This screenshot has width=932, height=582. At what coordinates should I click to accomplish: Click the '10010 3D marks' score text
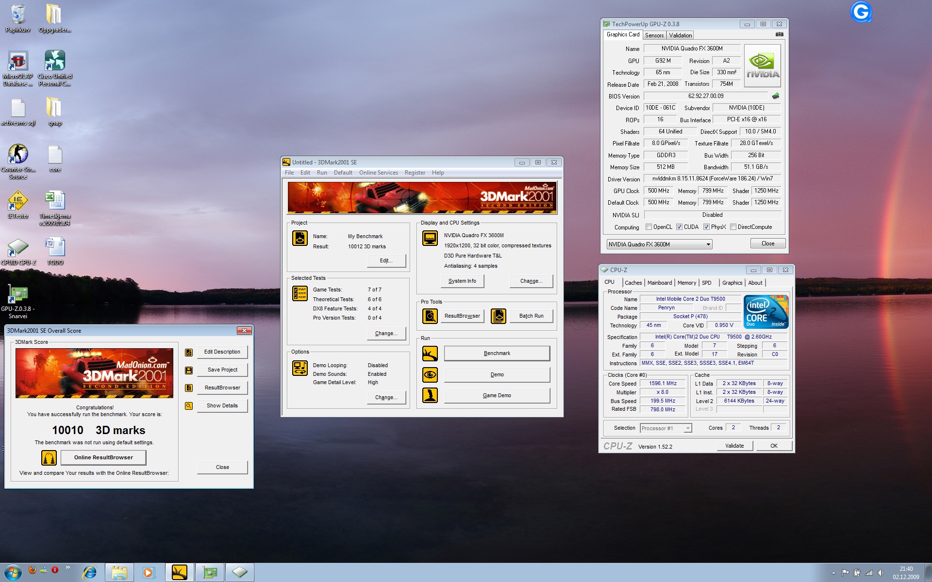pyautogui.click(x=99, y=431)
